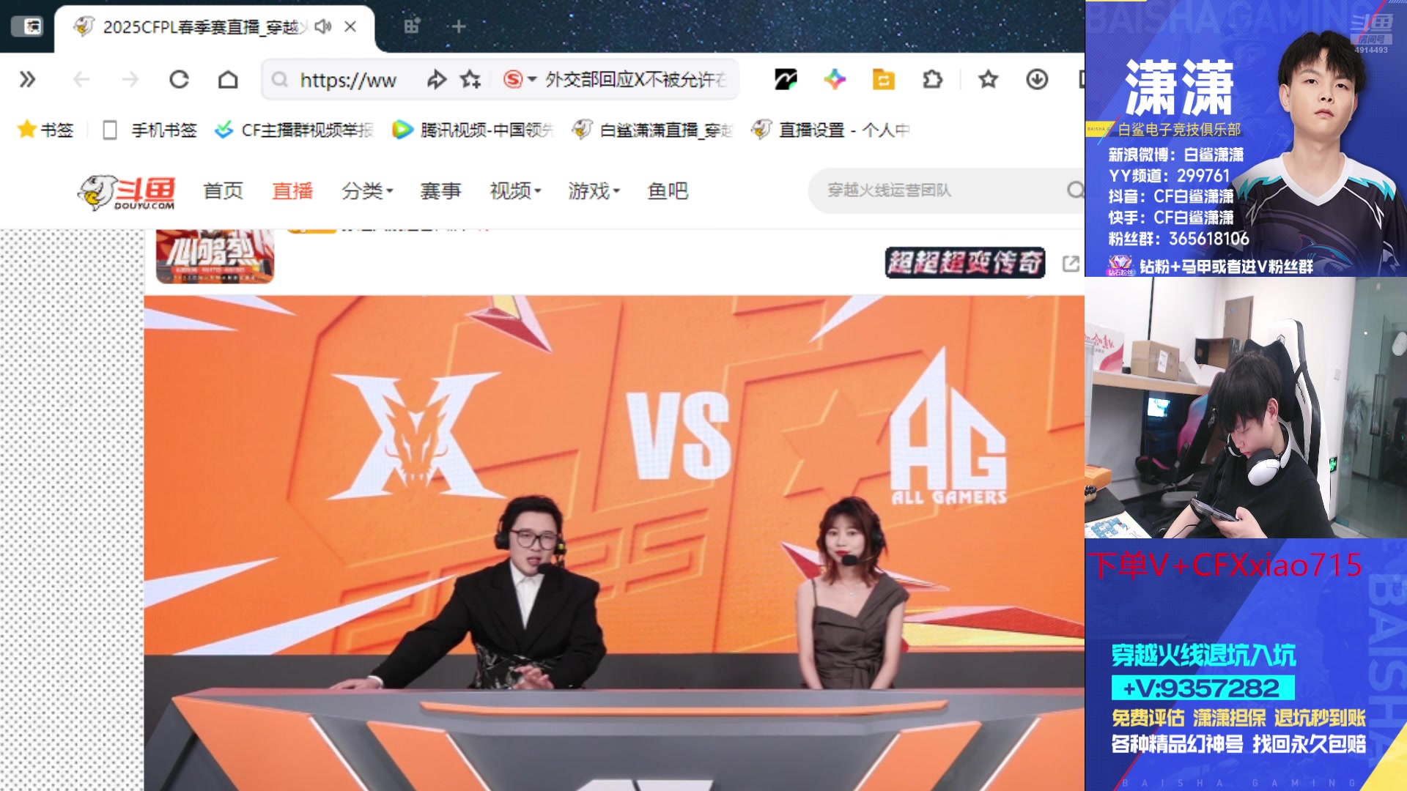This screenshot has height=791, width=1407.
Task: Open the 白鲨潇潇直播 bookmark
Action: click(653, 130)
